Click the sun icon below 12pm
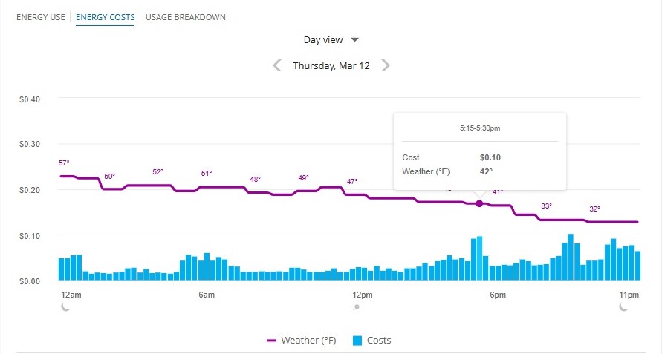The height and width of the screenshot is (354, 662). pyautogui.click(x=357, y=307)
